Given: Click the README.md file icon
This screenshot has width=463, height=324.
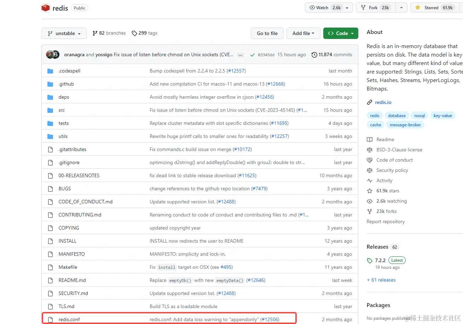Looking at the screenshot, I should (x=50, y=280).
